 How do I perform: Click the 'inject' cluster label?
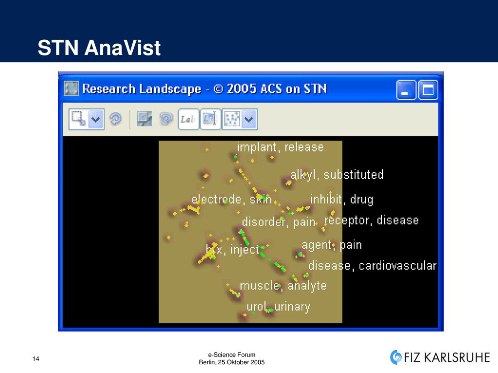click(245, 250)
